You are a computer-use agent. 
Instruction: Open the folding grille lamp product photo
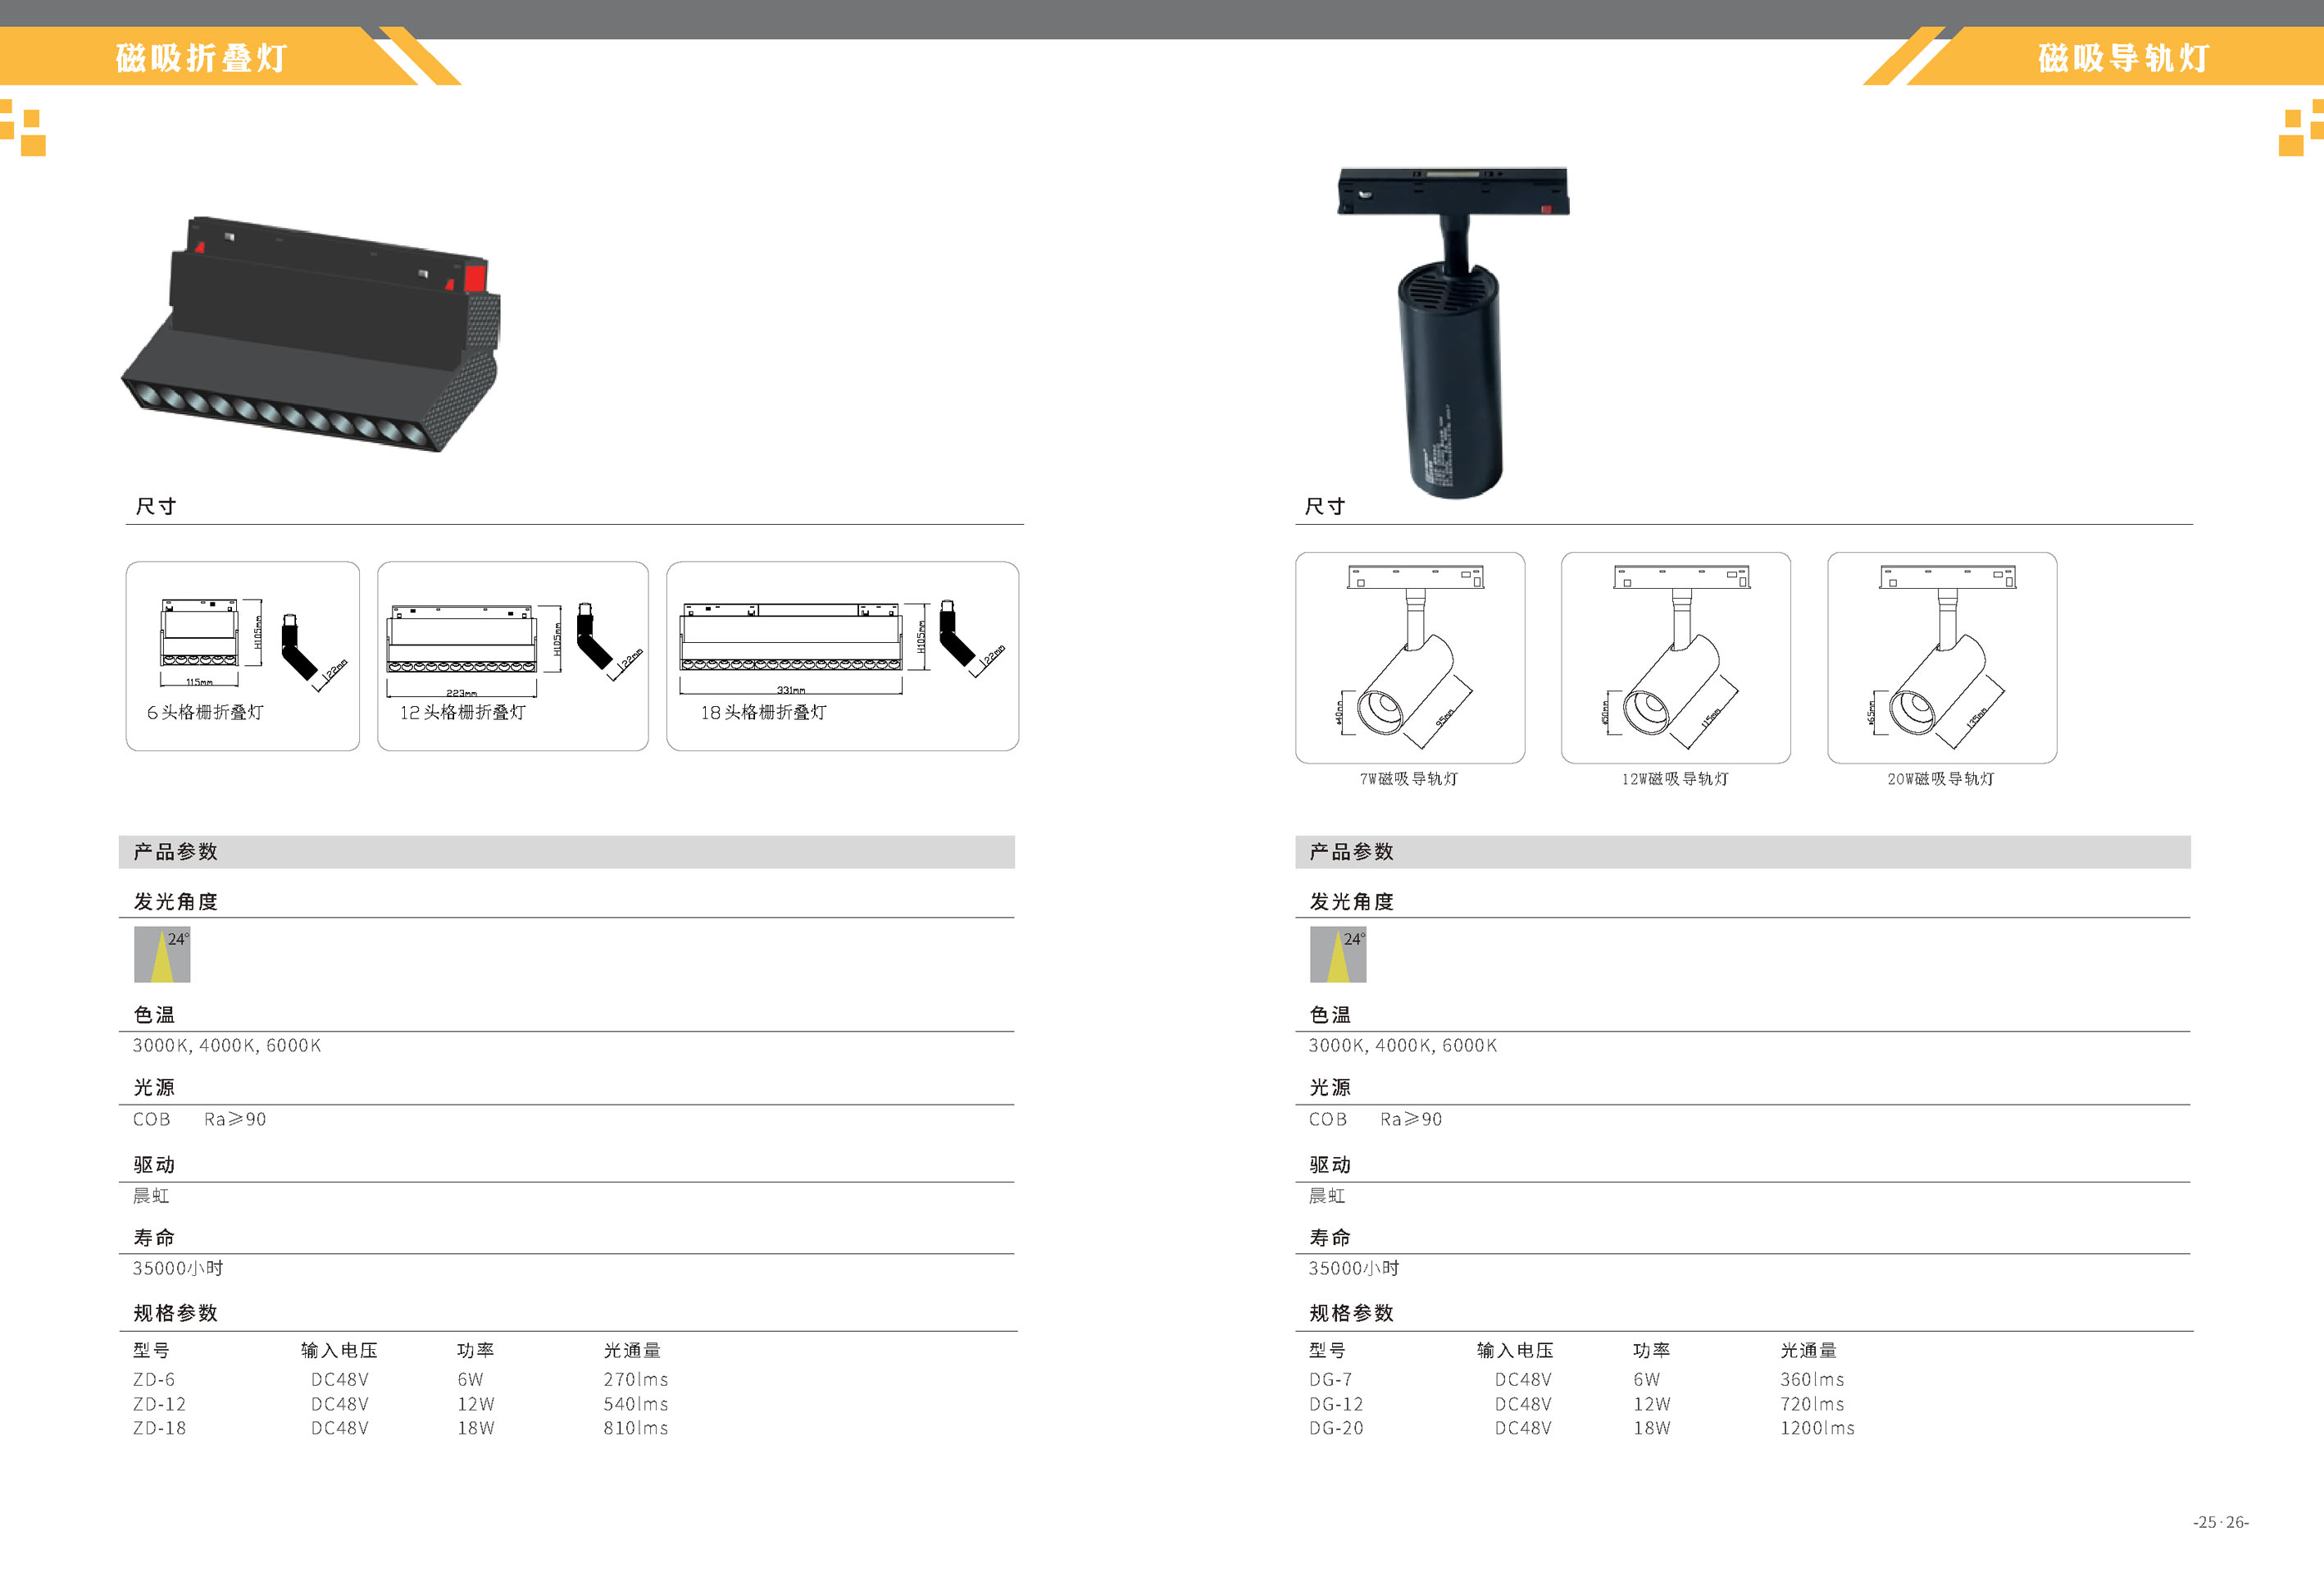(x=310, y=333)
